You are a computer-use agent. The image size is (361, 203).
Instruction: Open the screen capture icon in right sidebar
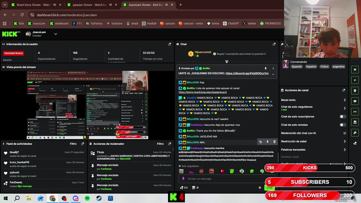pyautogui.click(x=355, y=70)
